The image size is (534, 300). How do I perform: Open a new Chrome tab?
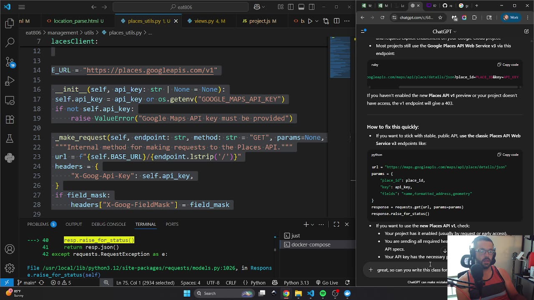[476, 5]
